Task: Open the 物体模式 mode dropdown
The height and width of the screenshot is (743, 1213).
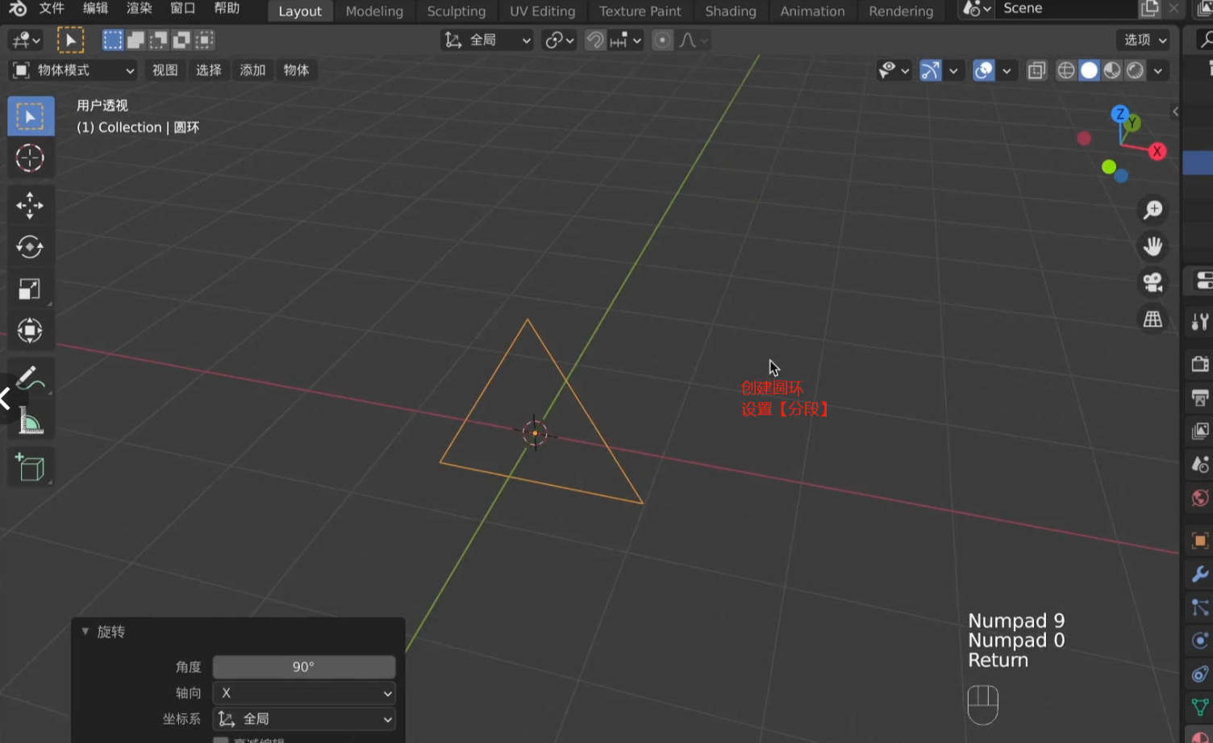Action: 73,70
